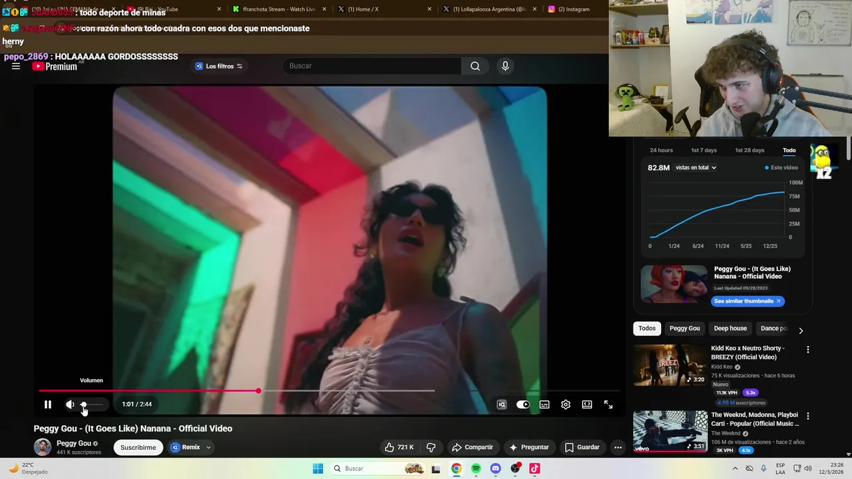Open the vistas en total dropdown
This screenshot has height=479, width=852.
696,168
